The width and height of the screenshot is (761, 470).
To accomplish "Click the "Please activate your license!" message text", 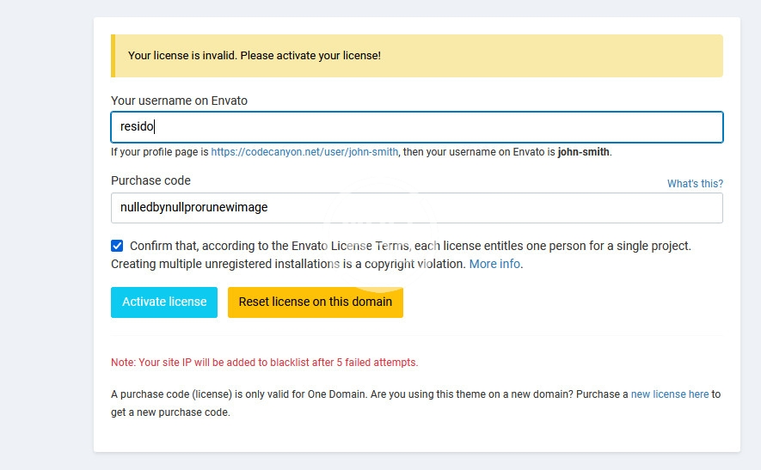I will [310, 56].
